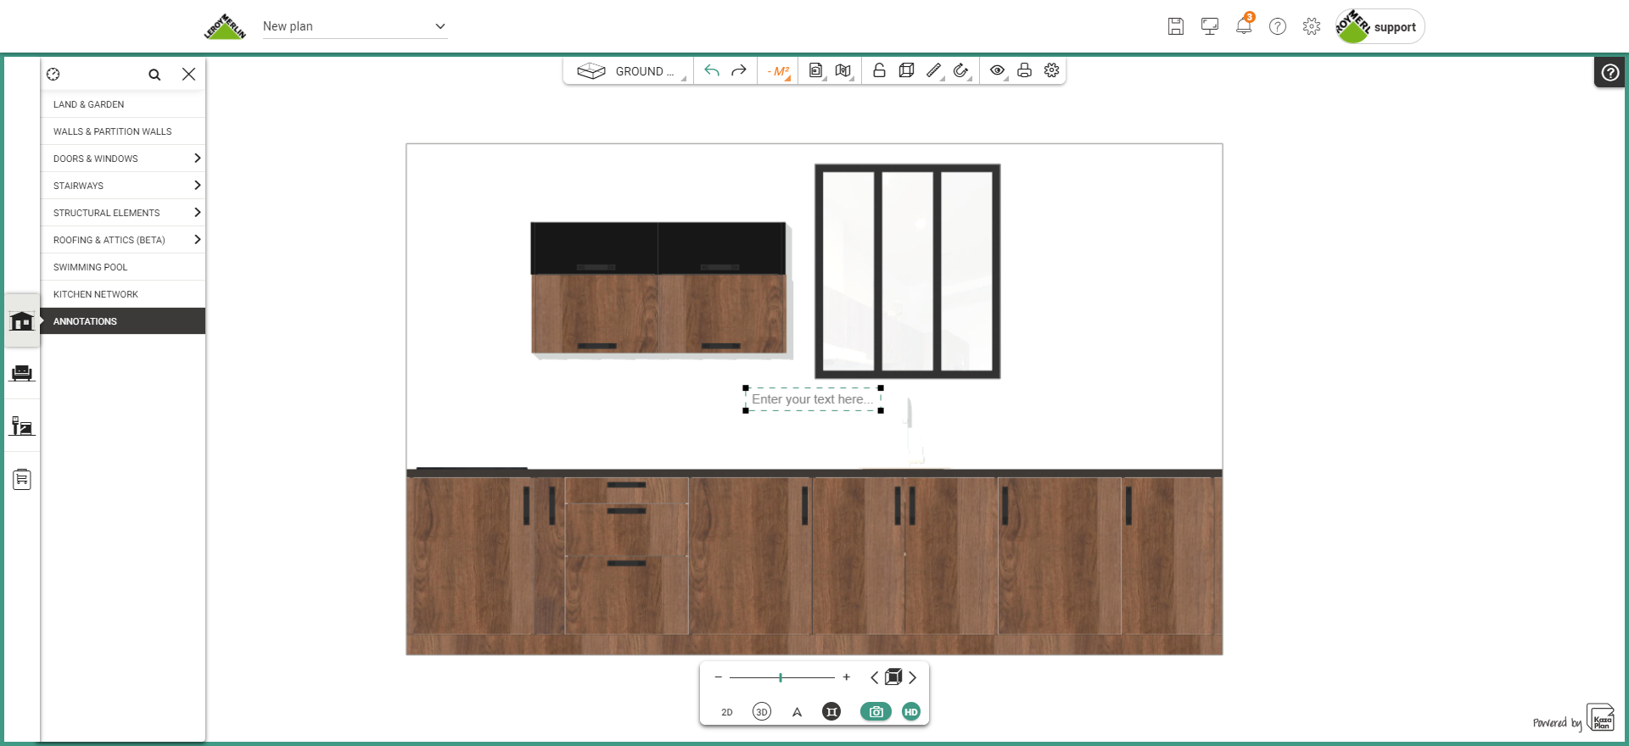Image resolution: width=1629 pixels, height=746 pixels.
Task: Click the Leroy Merlin logo
Action: coord(225,26)
